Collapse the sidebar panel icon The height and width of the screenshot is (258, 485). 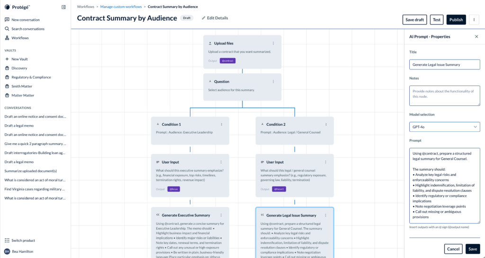[x=63, y=7]
